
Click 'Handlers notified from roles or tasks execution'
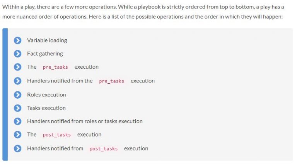[85, 121]
